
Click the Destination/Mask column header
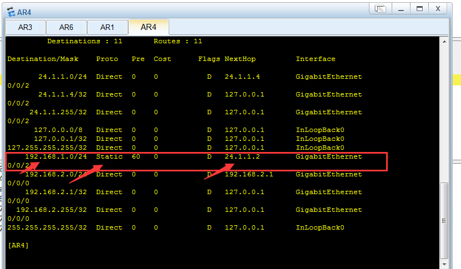tap(43, 59)
